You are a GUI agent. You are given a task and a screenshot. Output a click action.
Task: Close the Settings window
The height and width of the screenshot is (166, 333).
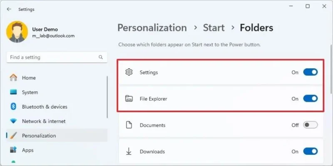pyautogui.click(x=324, y=6)
